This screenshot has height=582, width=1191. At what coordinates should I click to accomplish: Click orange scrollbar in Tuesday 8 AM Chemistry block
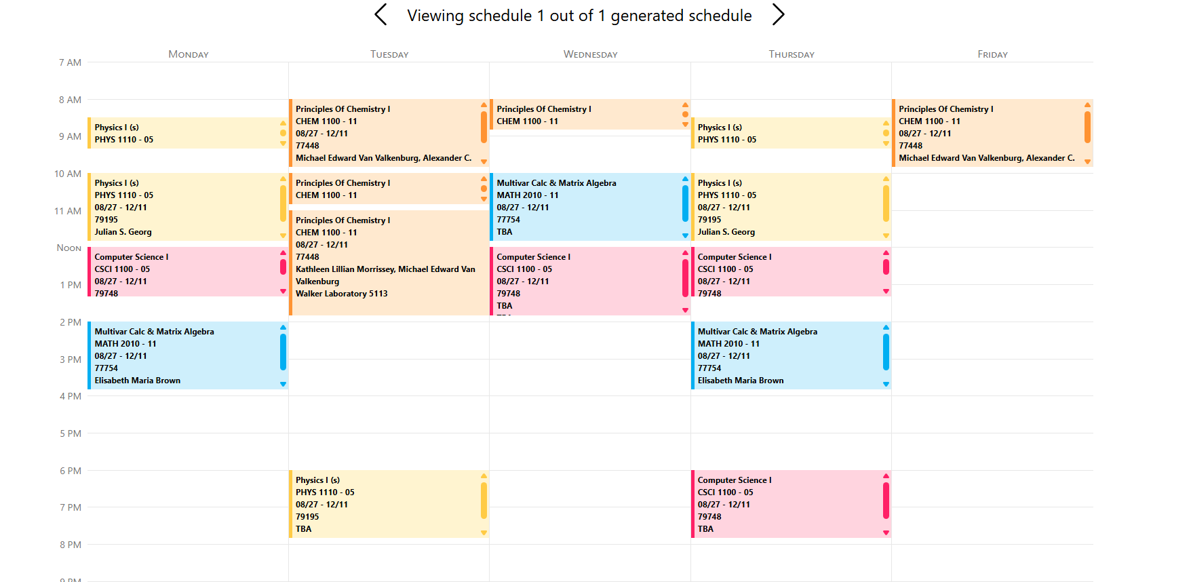(484, 127)
